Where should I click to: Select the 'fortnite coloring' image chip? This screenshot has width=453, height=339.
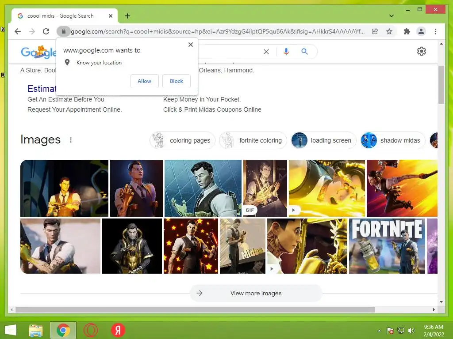click(253, 140)
